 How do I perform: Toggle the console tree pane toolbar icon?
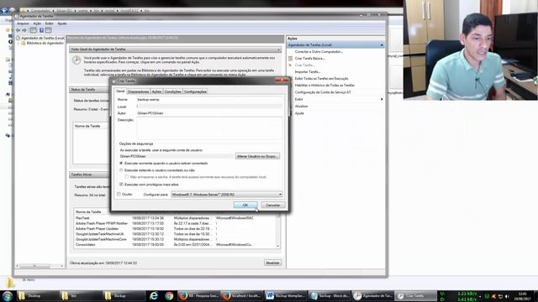pyautogui.click(x=33, y=30)
